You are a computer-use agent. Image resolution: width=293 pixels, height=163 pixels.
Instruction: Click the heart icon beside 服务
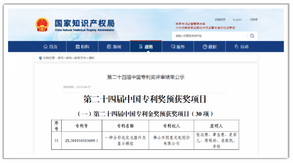tap(173, 47)
